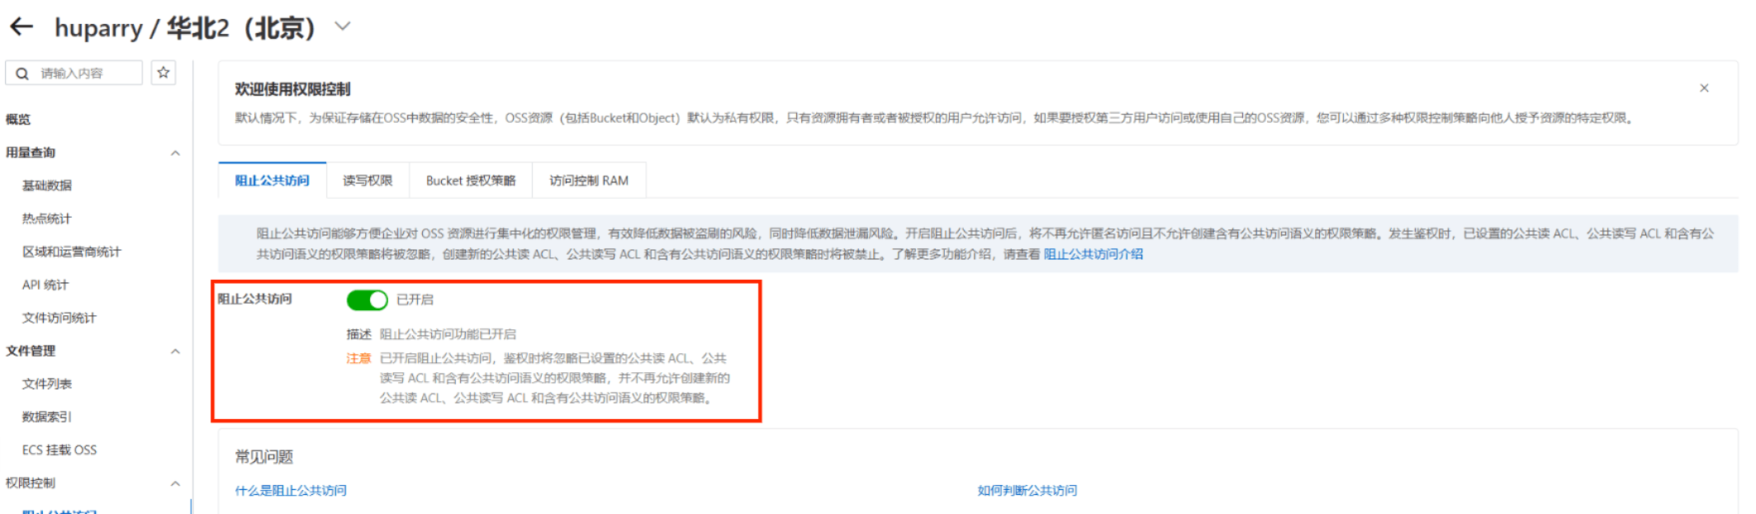Open the bucket region dropdown chevron
The image size is (1756, 514).
(x=343, y=26)
